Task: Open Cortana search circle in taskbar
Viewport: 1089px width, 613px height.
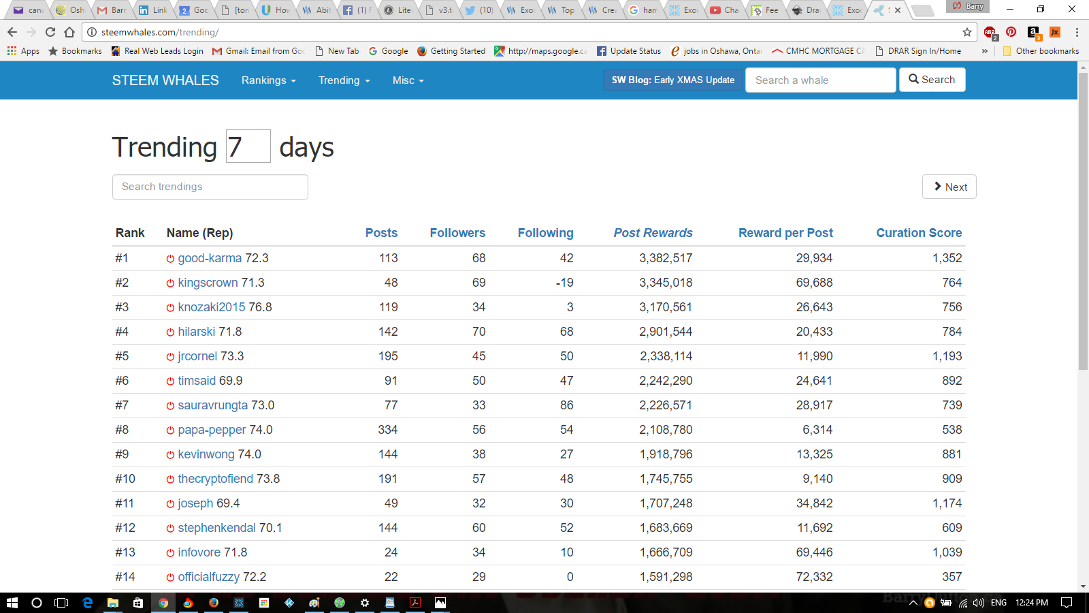Action: click(x=37, y=603)
